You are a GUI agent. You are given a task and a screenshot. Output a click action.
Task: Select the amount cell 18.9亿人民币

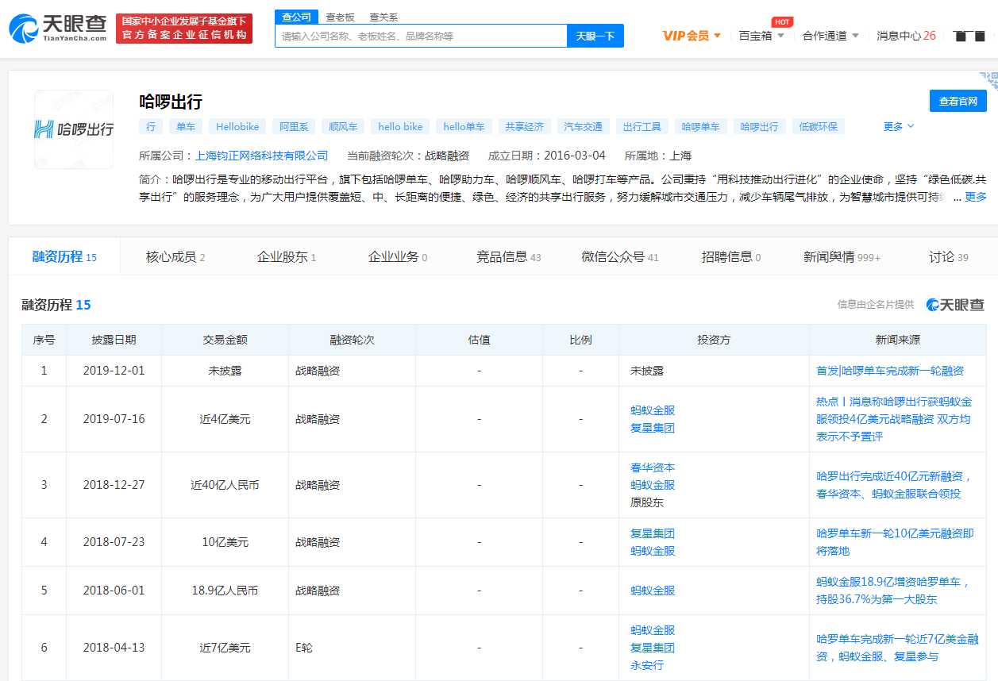[x=225, y=591]
